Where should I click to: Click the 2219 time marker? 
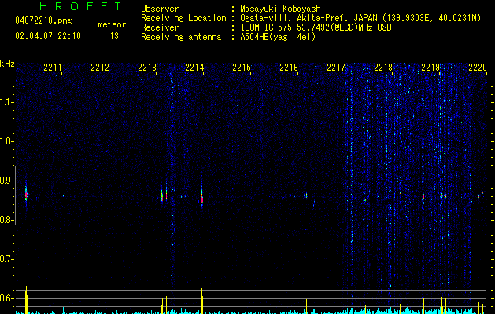430,68
